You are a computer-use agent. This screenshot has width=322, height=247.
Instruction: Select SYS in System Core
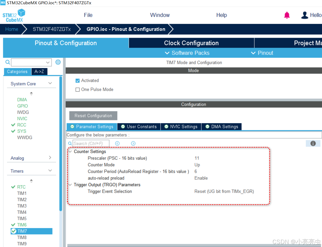click(x=22, y=131)
